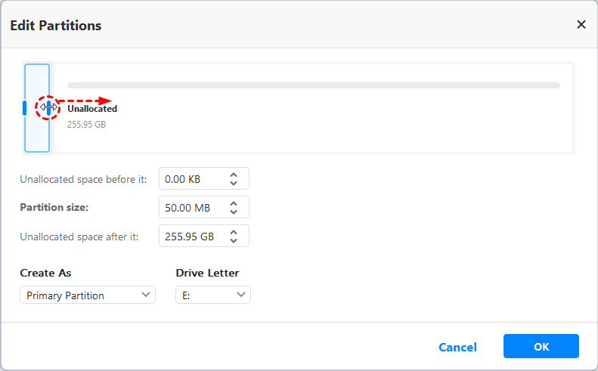Decrease Partition size with down arrow
The image size is (598, 371).
click(x=234, y=212)
